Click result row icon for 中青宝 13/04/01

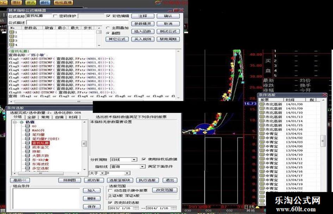(262, 134)
